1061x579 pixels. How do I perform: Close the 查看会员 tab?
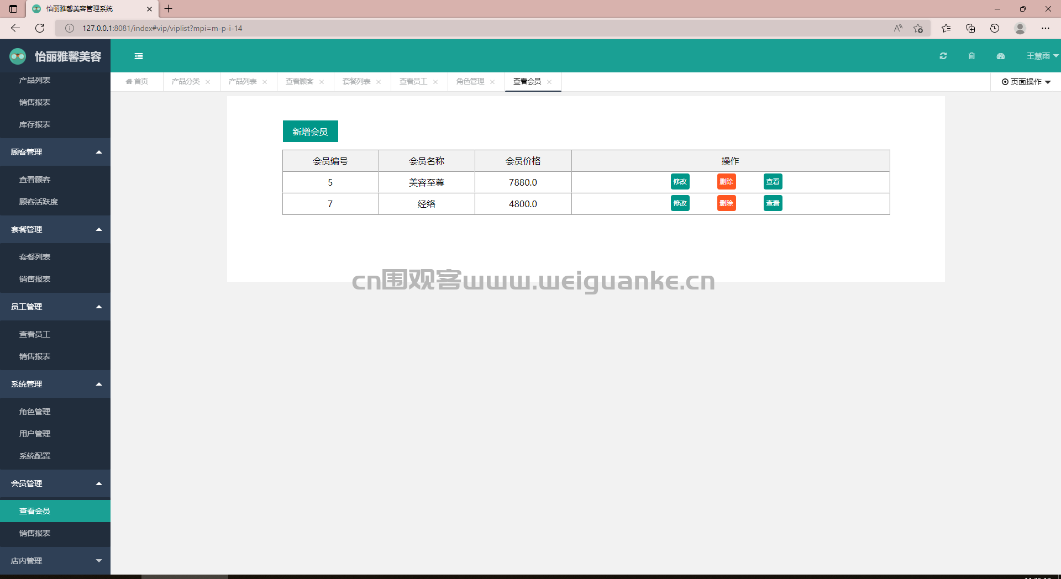point(549,82)
